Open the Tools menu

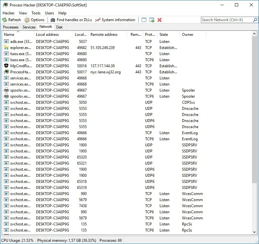(x=36, y=13)
